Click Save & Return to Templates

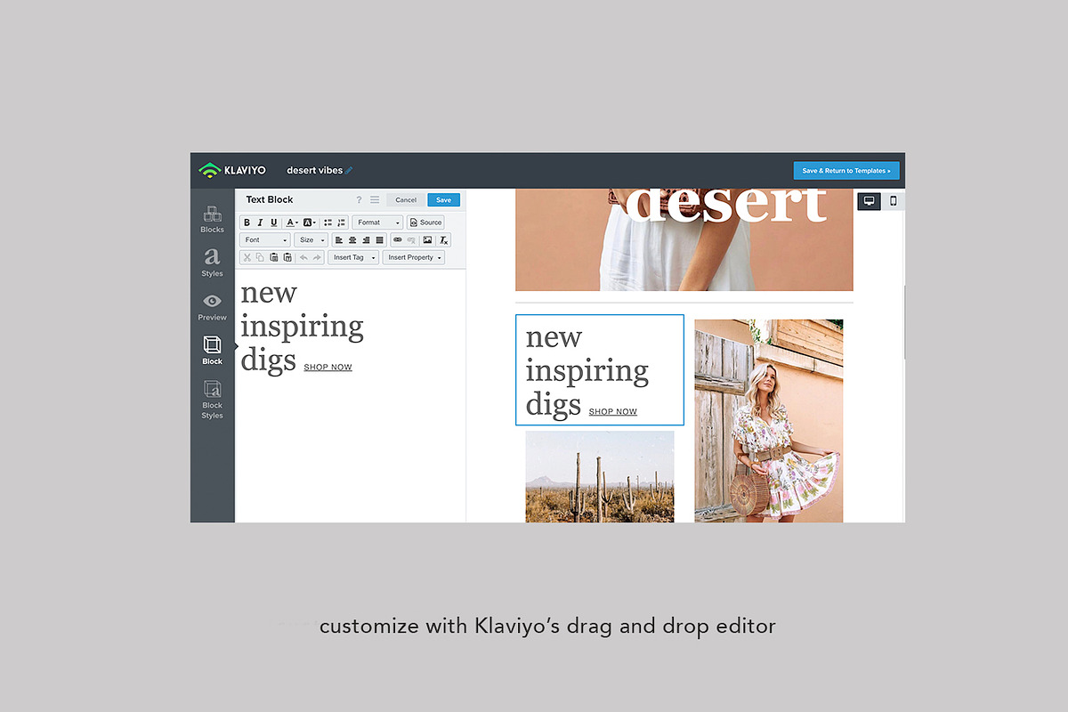pyautogui.click(x=846, y=170)
